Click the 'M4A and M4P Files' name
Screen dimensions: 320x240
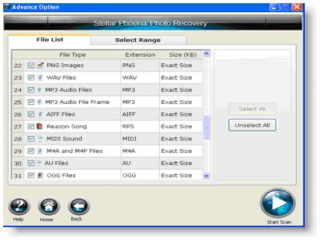click(74, 151)
